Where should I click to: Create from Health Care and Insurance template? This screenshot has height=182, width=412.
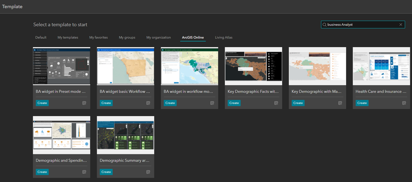pyautogui.click(x=362, y=103)
